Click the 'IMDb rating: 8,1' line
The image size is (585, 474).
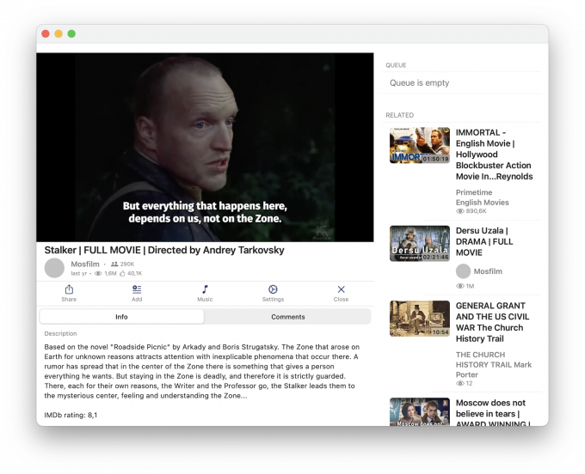click(x=71, y=415)
